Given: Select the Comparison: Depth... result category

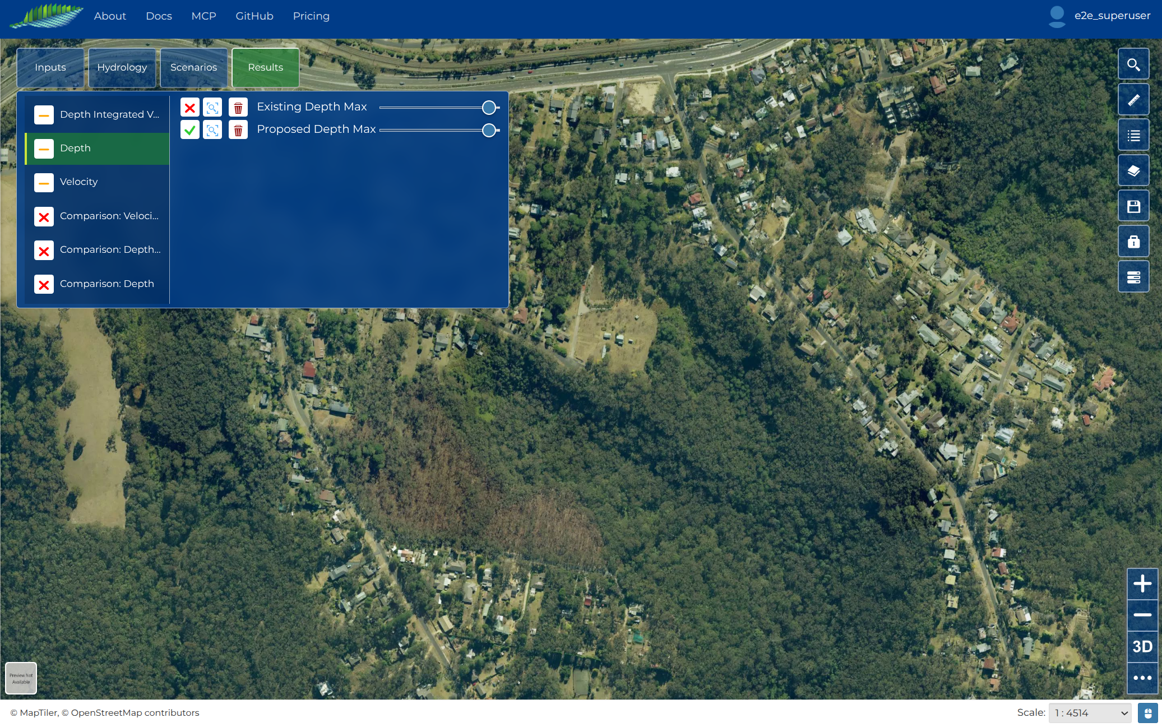Looking at the screenshot, I should [97, 250].
